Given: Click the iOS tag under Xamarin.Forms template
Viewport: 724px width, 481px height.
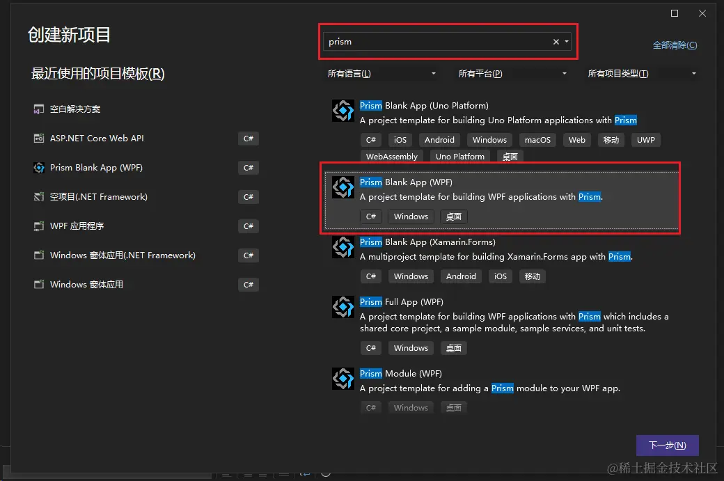Looking at the screenshot, I should coord(500,276).
